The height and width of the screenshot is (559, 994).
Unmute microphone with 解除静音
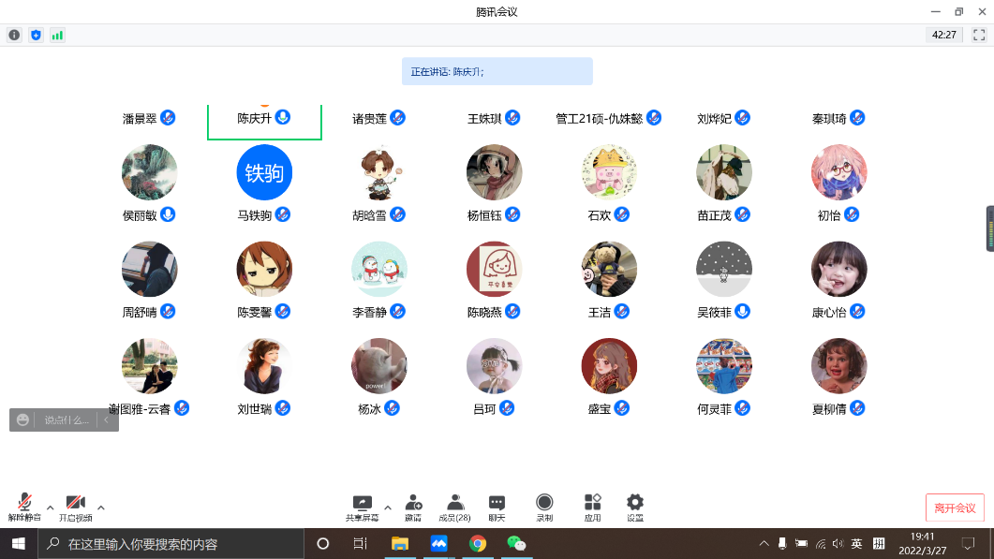click(x=25, y=507)
